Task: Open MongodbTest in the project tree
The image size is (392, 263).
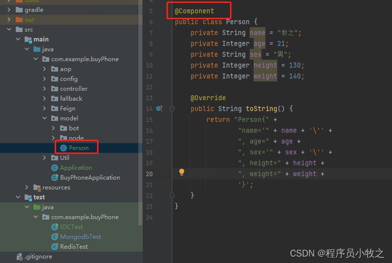Action: [x=80, y=236]
